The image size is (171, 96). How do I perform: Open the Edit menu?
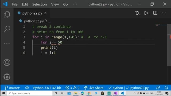[x=25, y=4]
